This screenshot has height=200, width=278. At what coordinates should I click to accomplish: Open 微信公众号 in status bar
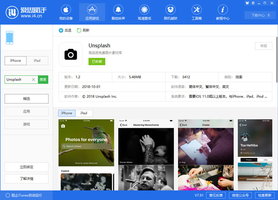[x=240, y=195]
